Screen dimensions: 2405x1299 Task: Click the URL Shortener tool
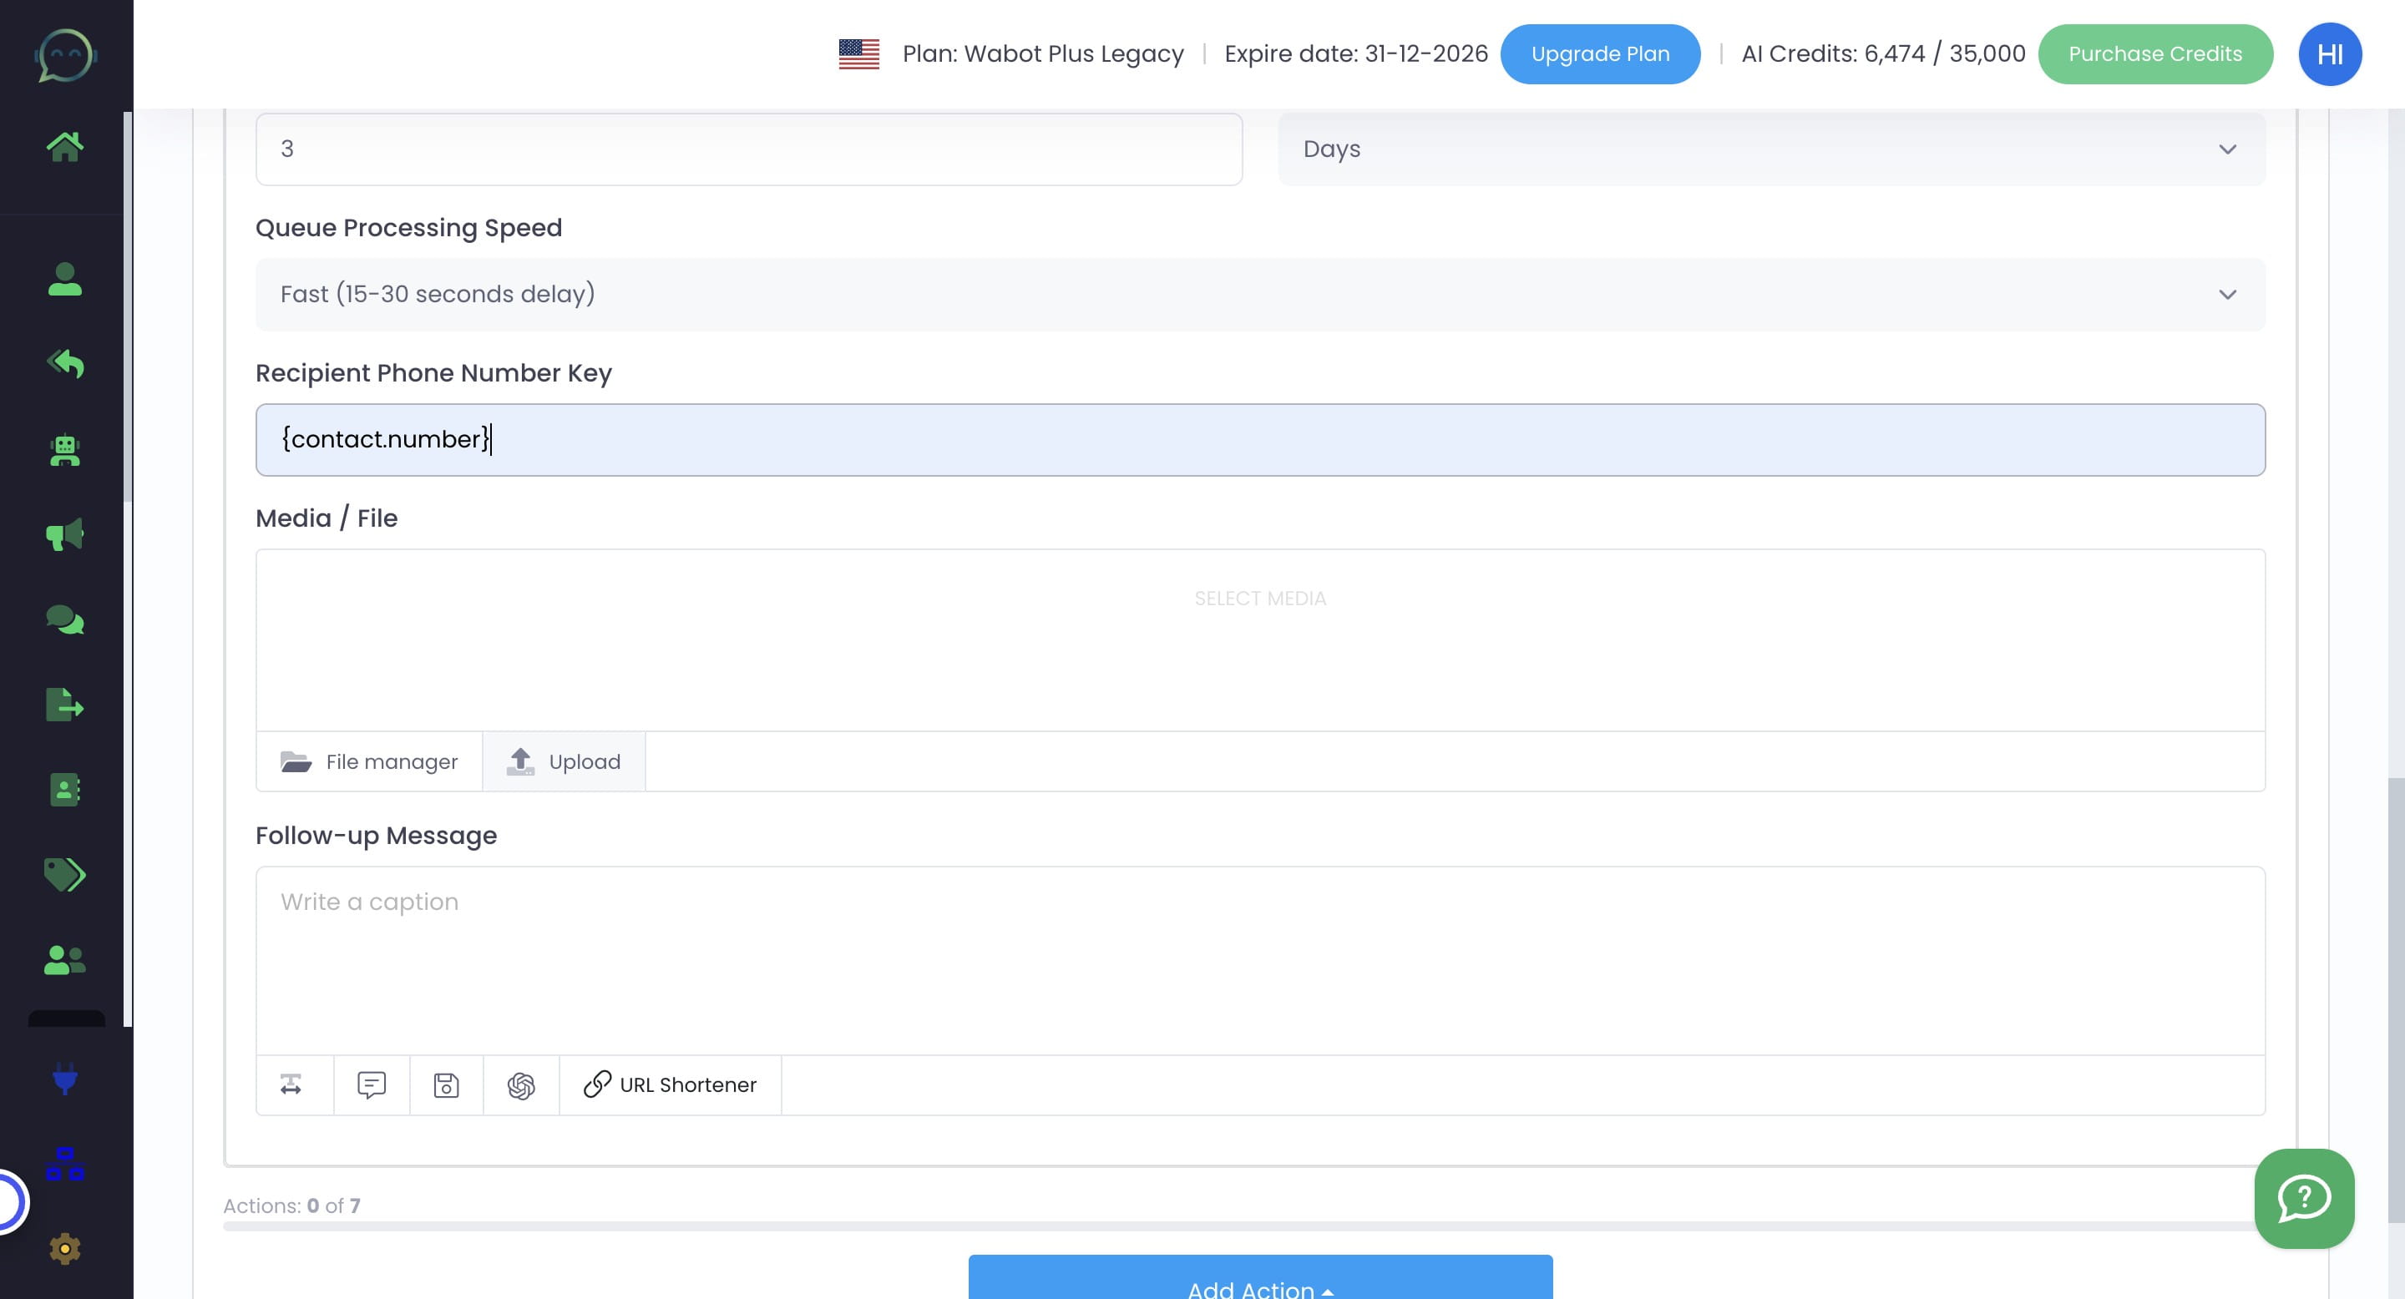[x=671, y=1085]
